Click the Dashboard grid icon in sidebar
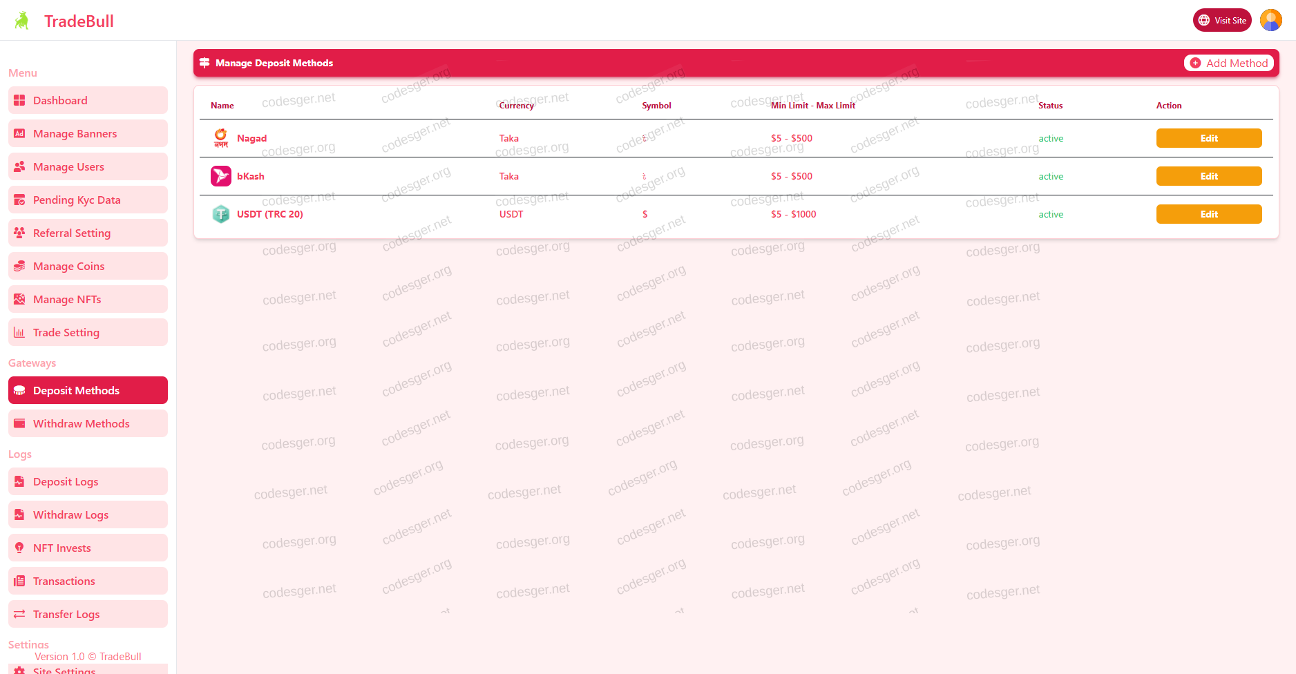The width and height of the screenshot is (1296, 674). point(19,101)
